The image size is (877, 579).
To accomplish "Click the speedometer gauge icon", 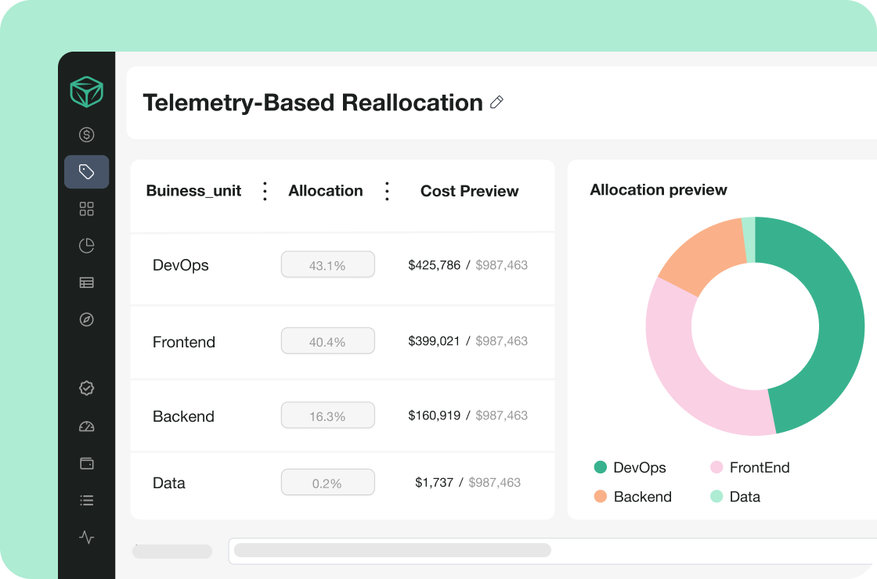I will [87, 426].
